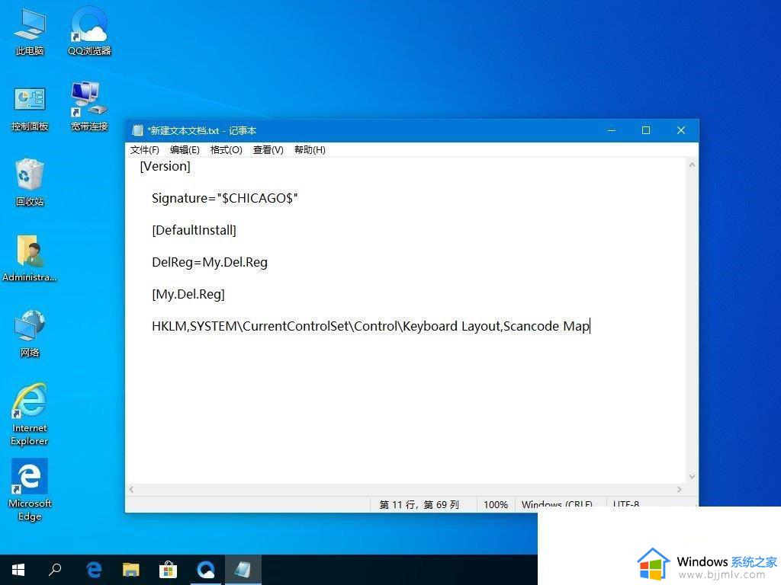The image size is (781, 585).
Task: Open the 格式(O) menu
Action: point(226,150)
